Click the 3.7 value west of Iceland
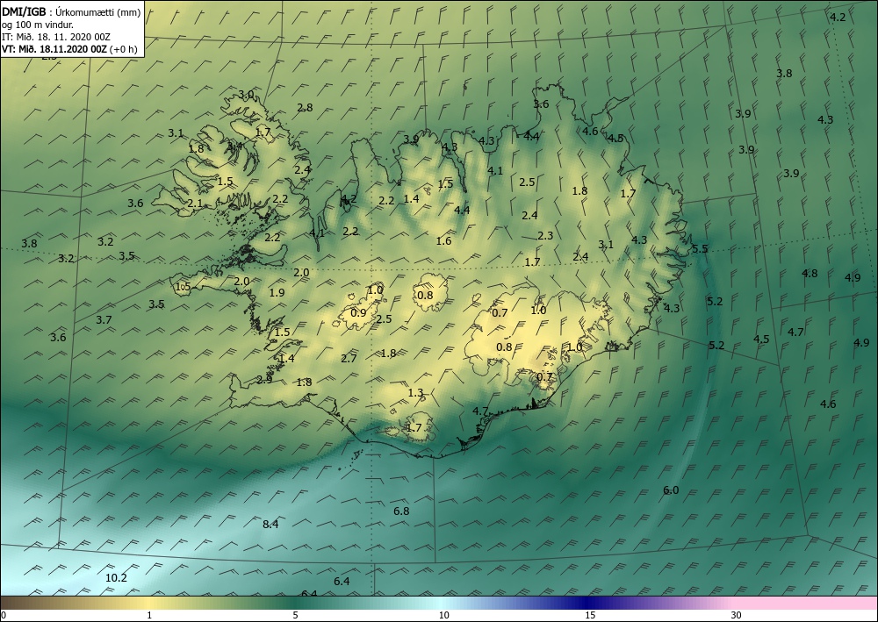The image size is (878, 622). pyautogui.click(x=104, y=320)
